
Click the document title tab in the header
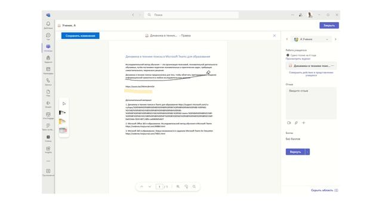pos(168,36)
